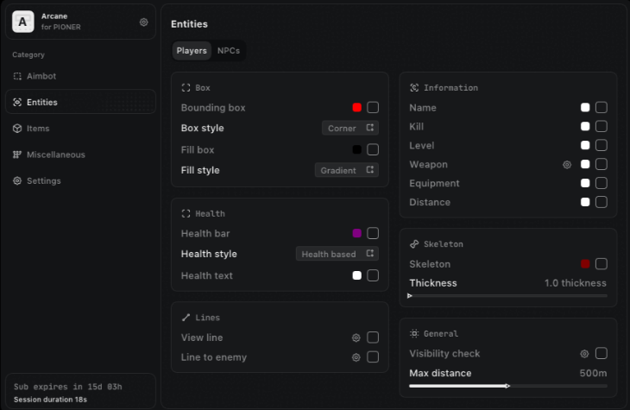Screen dimensions: 630x410
Task: Enable the Skeleton checkbox
Action: 602,264
